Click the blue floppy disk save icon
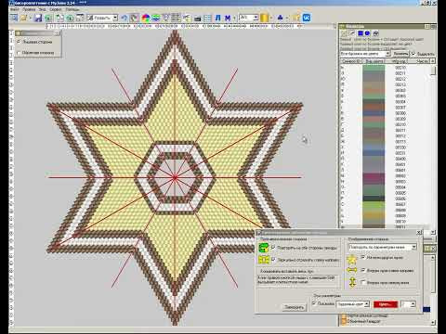 click(38, 18)
